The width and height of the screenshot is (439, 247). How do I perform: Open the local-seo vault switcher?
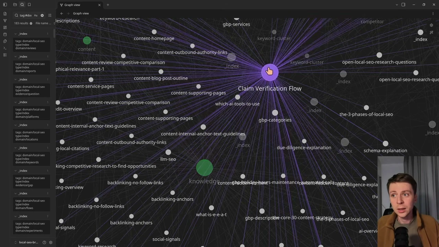(x=26, y=243)
